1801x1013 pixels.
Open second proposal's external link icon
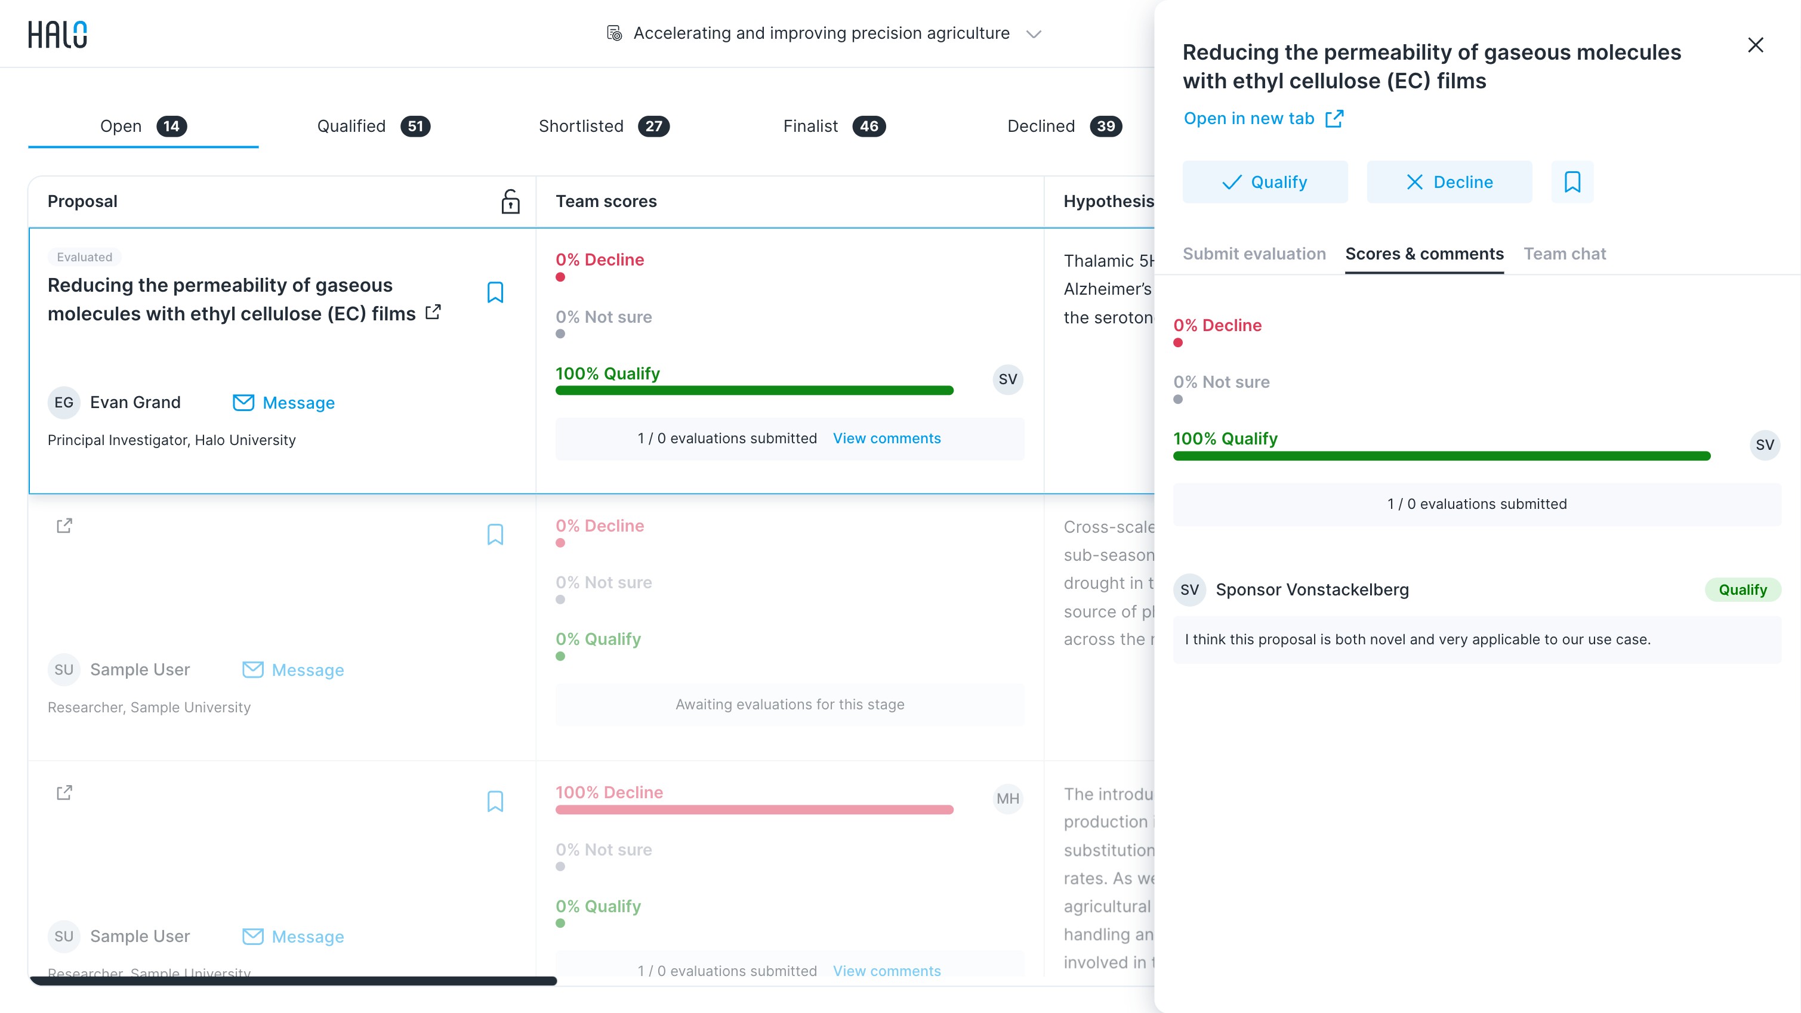click(x=64, y=526)
